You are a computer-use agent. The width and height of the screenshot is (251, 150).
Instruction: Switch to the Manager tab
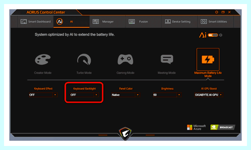pos(108,21)
